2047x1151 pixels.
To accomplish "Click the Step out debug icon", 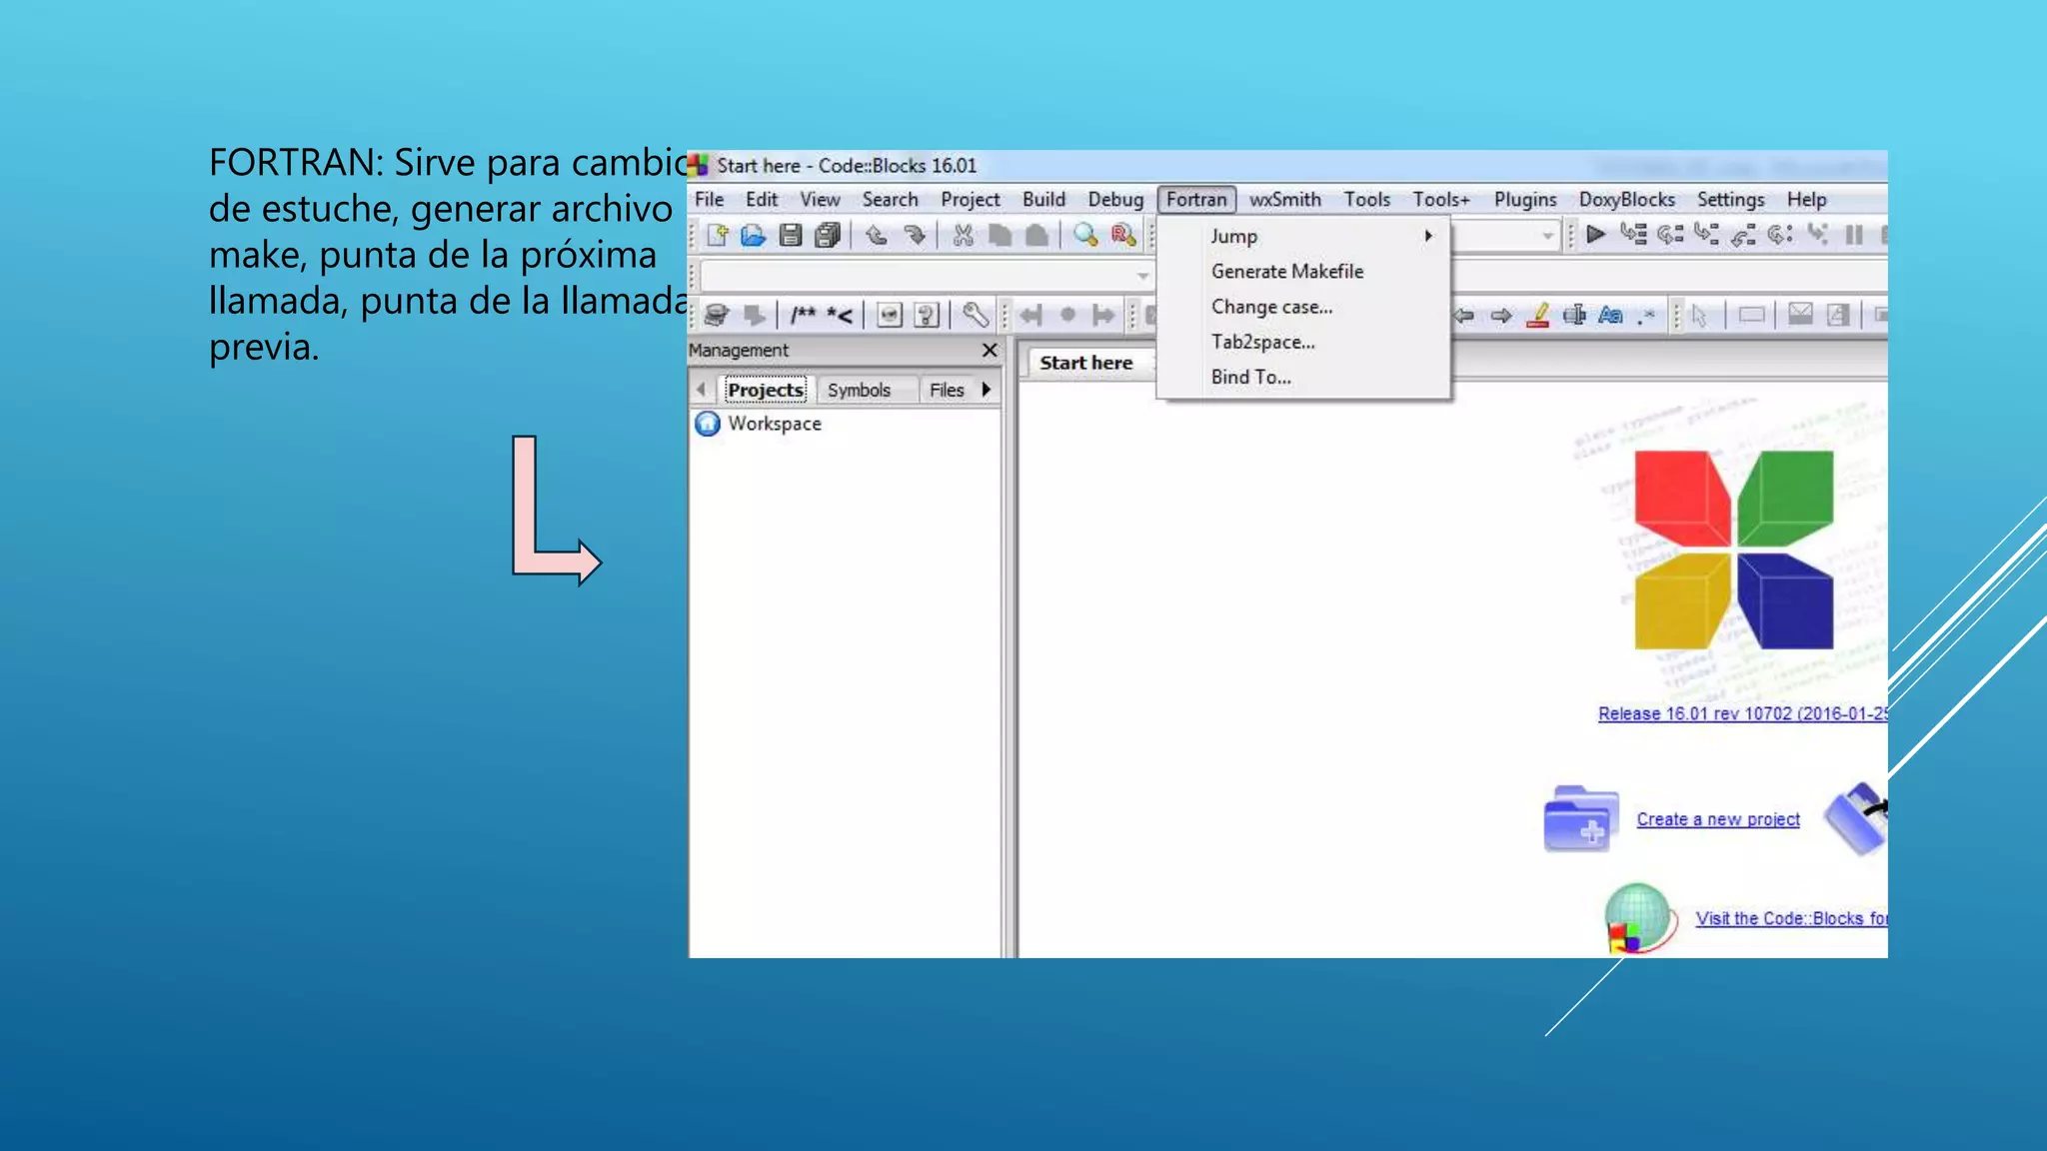I will tap(1744, 235).
